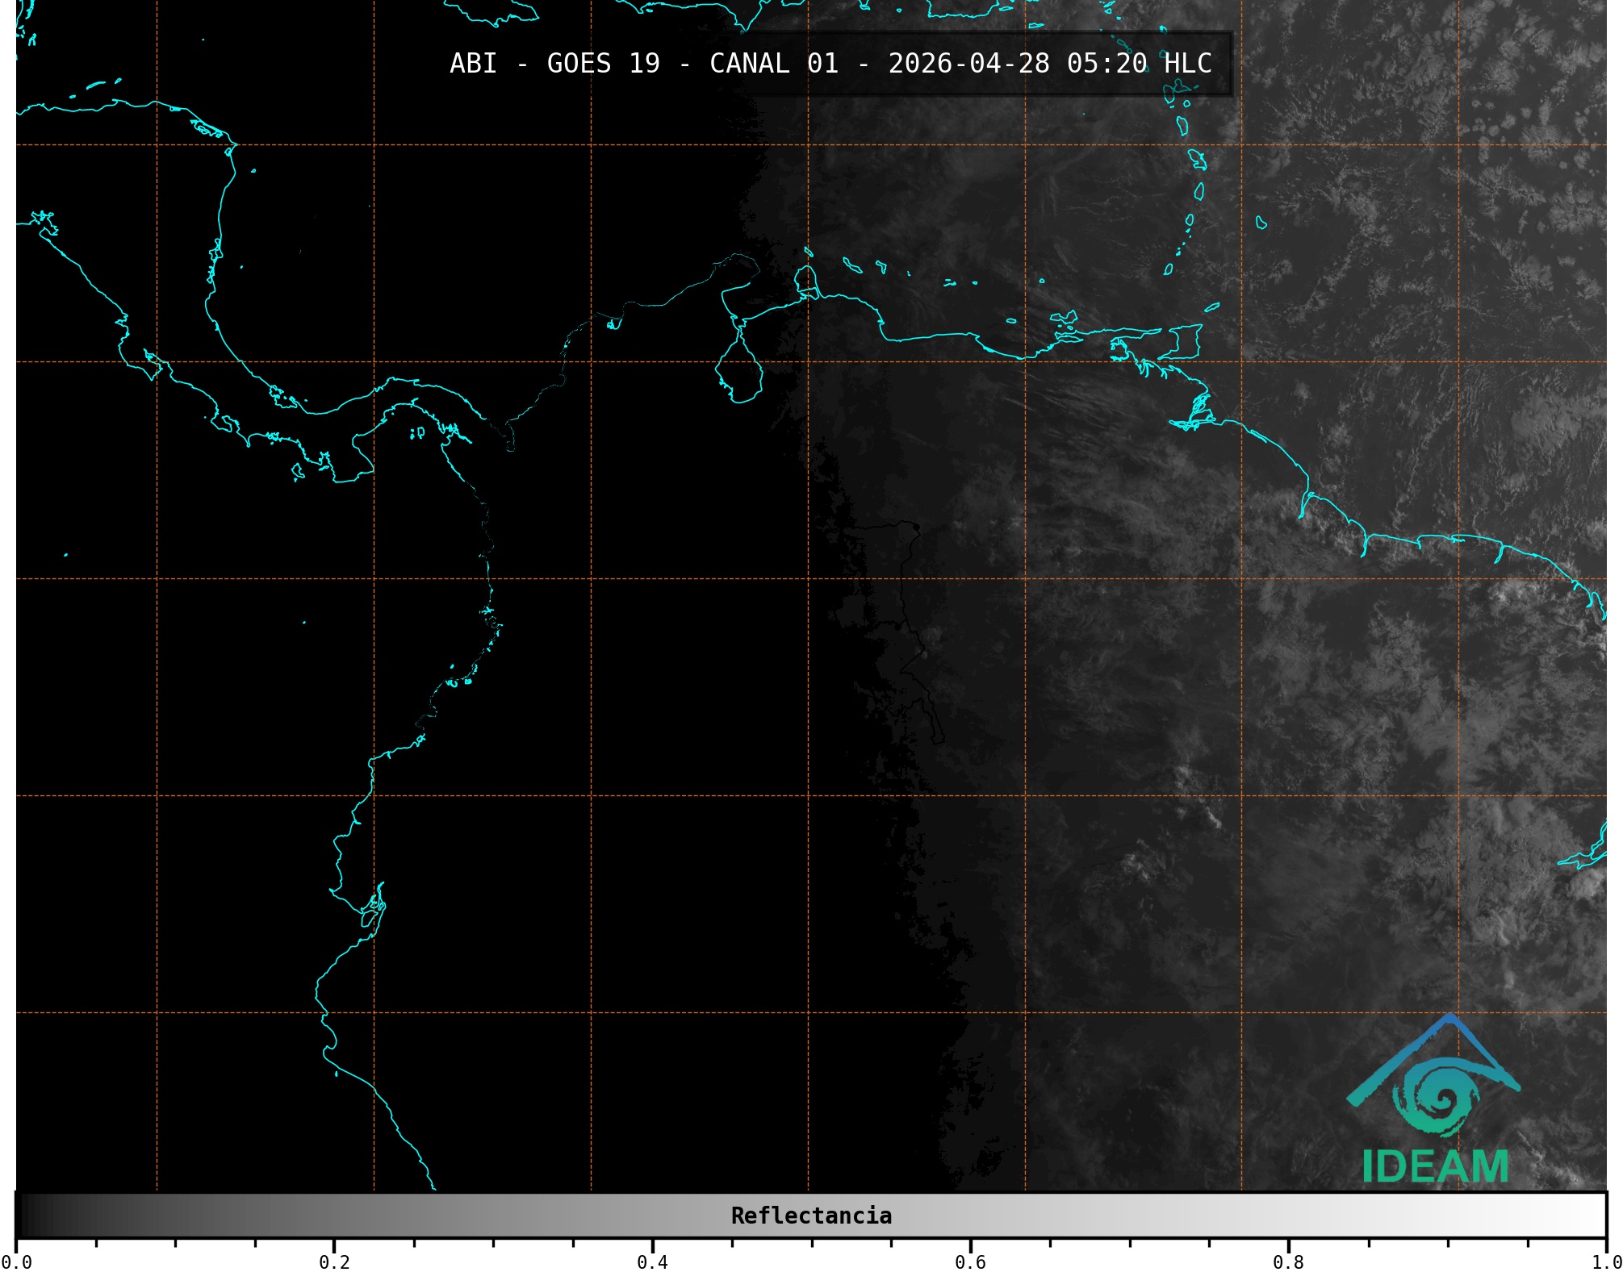Click the 0.2 tick label on the colorbar
This screenshot has width=1623, height=1272.
[334, 1262]
